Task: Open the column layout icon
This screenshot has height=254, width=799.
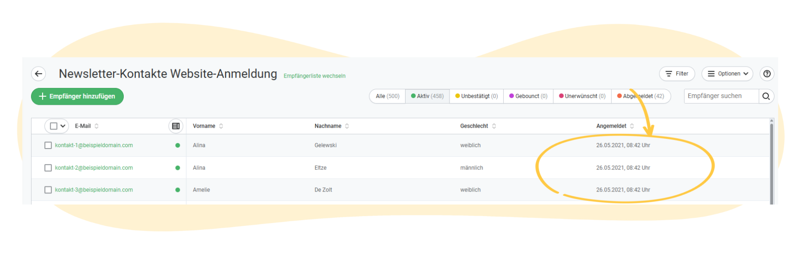Action: pyautogui.click(x=176, y=126)
